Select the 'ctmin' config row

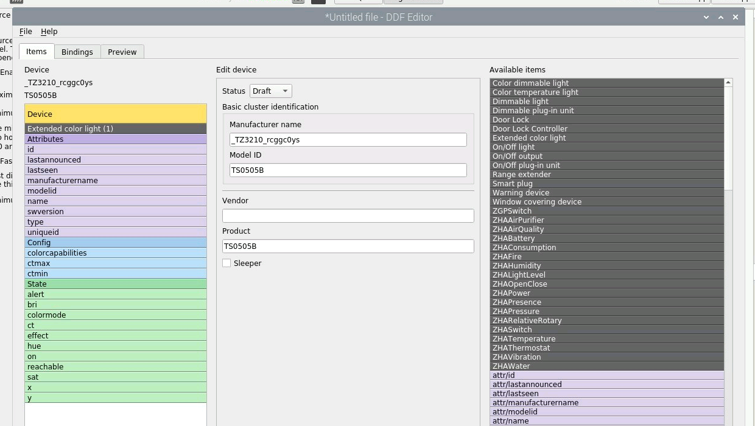pos(116,274)
